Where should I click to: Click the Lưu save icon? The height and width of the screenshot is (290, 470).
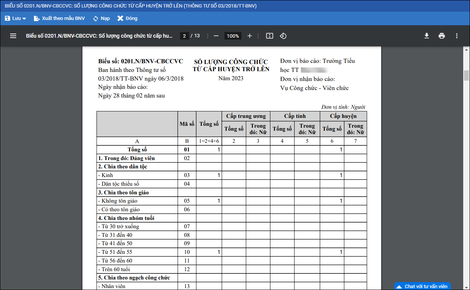[x=8, y=18]
